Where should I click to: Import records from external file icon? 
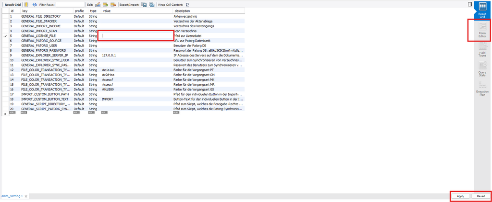click(151, 4)
